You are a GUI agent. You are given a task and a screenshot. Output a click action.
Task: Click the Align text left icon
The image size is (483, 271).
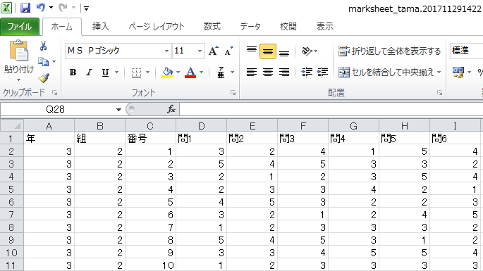pos(252,73)
